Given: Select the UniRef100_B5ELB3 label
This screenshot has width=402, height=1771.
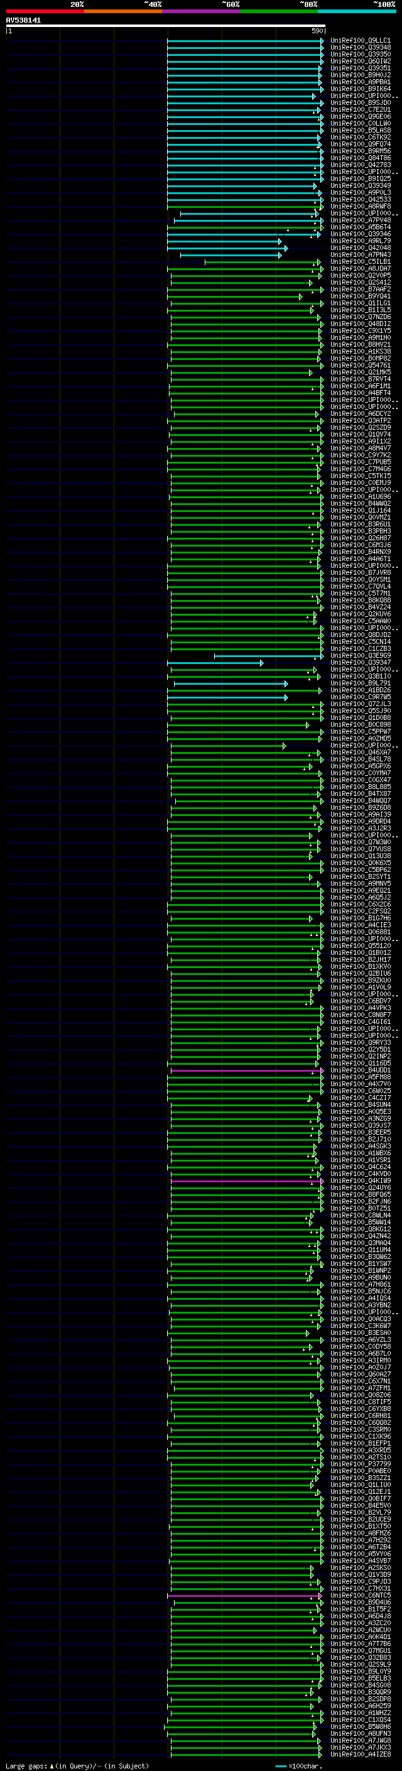Looking at the screenshot, I should pyautogui.click(x=360, y=1678).
